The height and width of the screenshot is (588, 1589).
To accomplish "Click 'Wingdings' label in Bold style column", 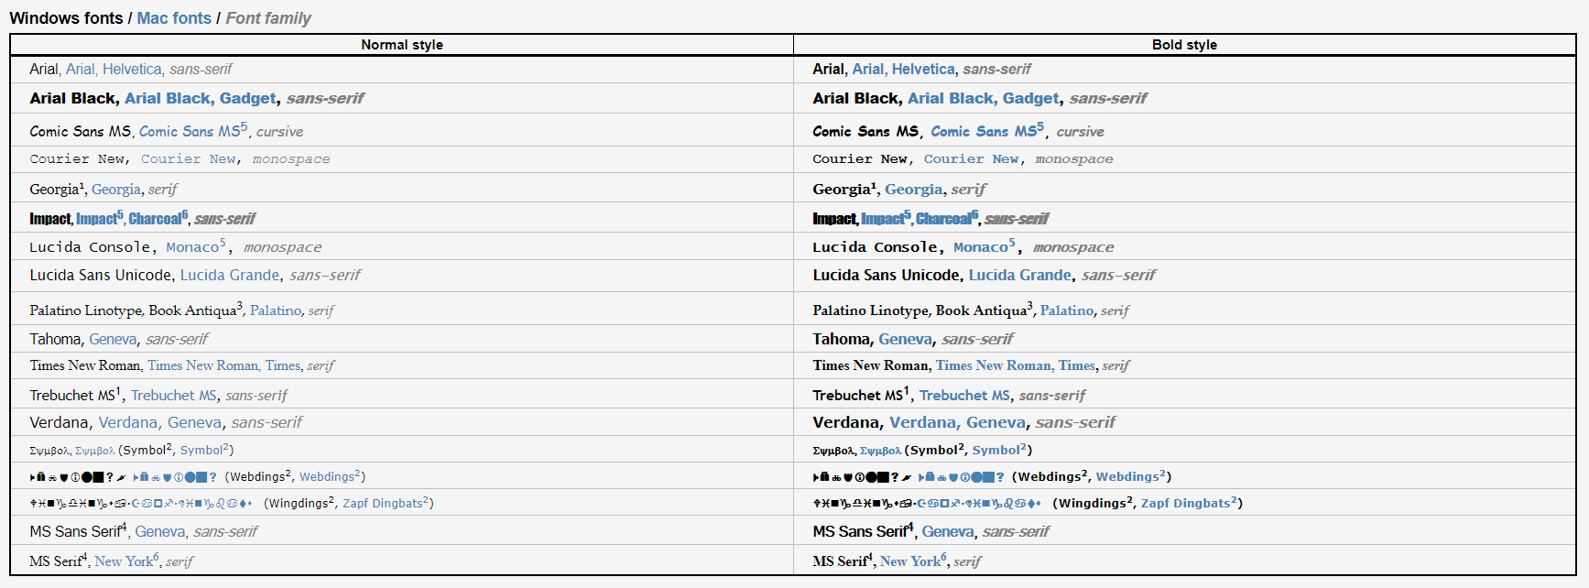I will click(1093, 504).
